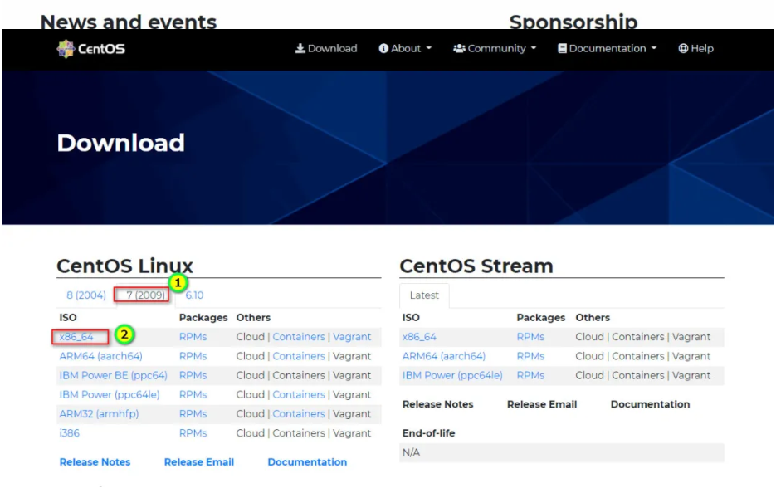Click the download arrow icon in navbar

pos(300,48)
